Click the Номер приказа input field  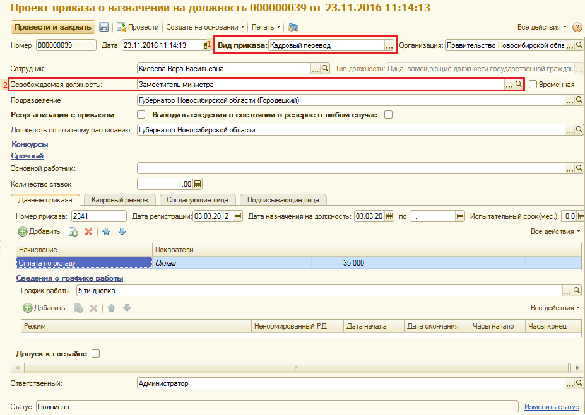(x=99, y=216)
